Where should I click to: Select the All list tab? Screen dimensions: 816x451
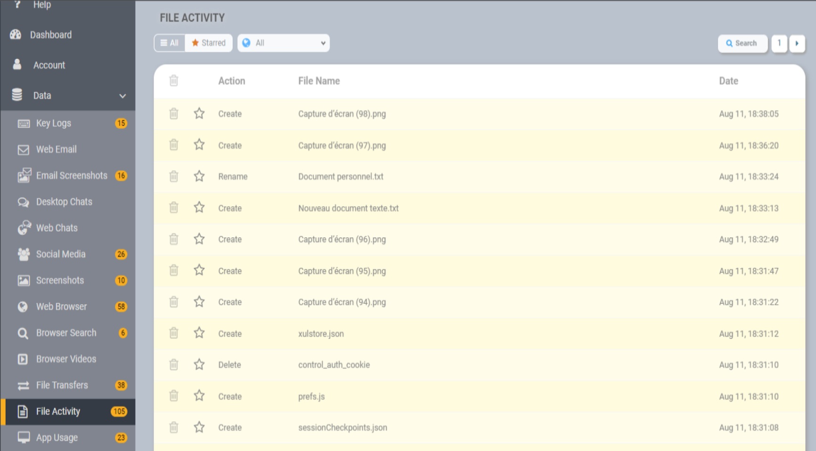(170, 43)
